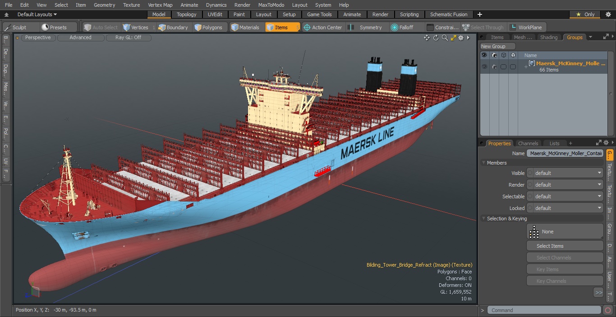Click the camera render column header icon
The image size is (616, 317).
(x=494, y=55)
